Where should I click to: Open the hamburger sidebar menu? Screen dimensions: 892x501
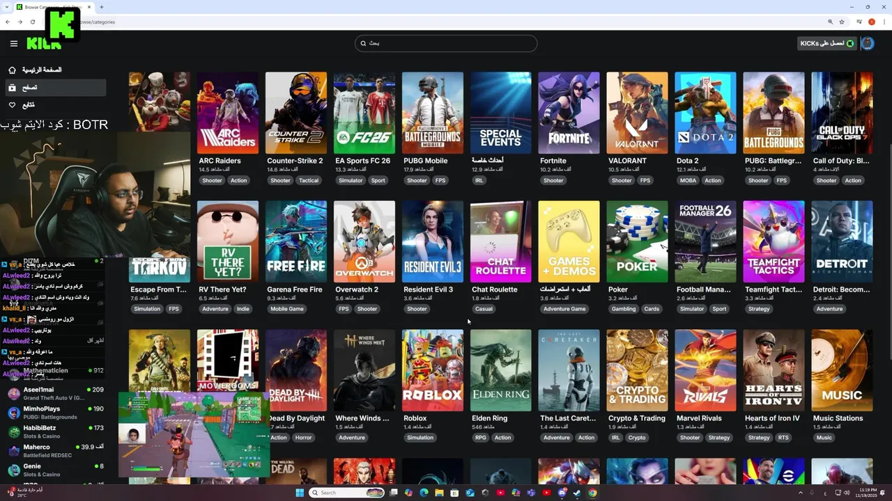[x=14, y=43]
